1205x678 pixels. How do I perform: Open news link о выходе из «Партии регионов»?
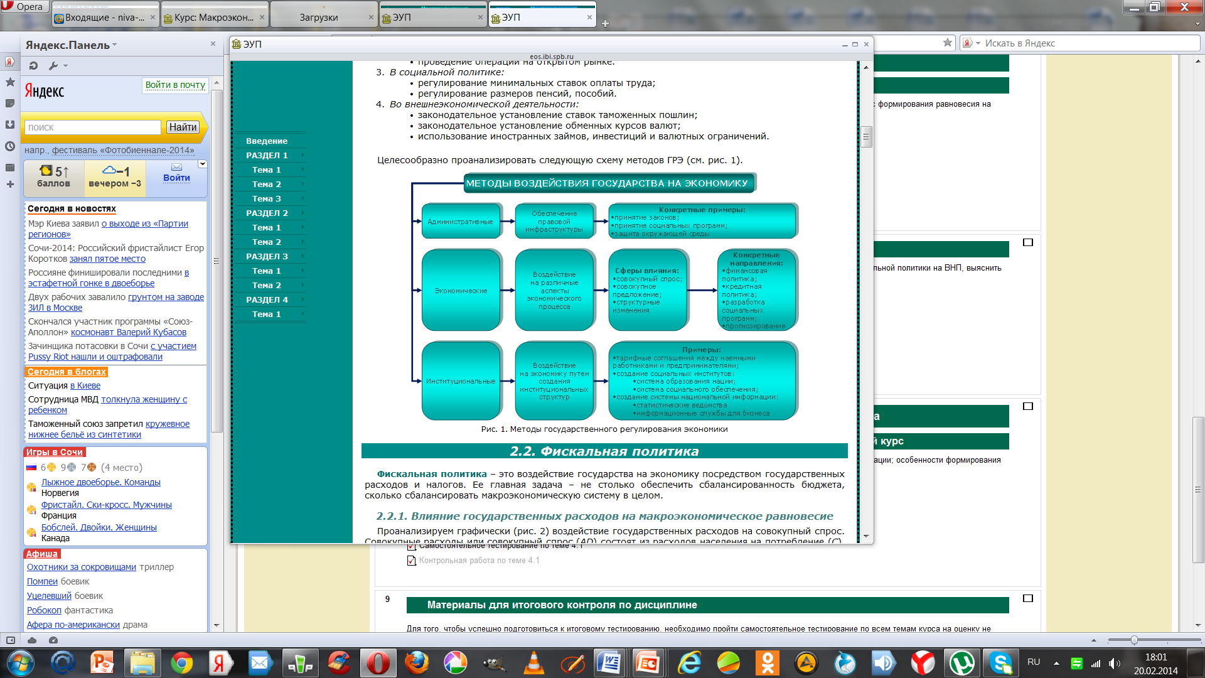(x=109, y=229)
